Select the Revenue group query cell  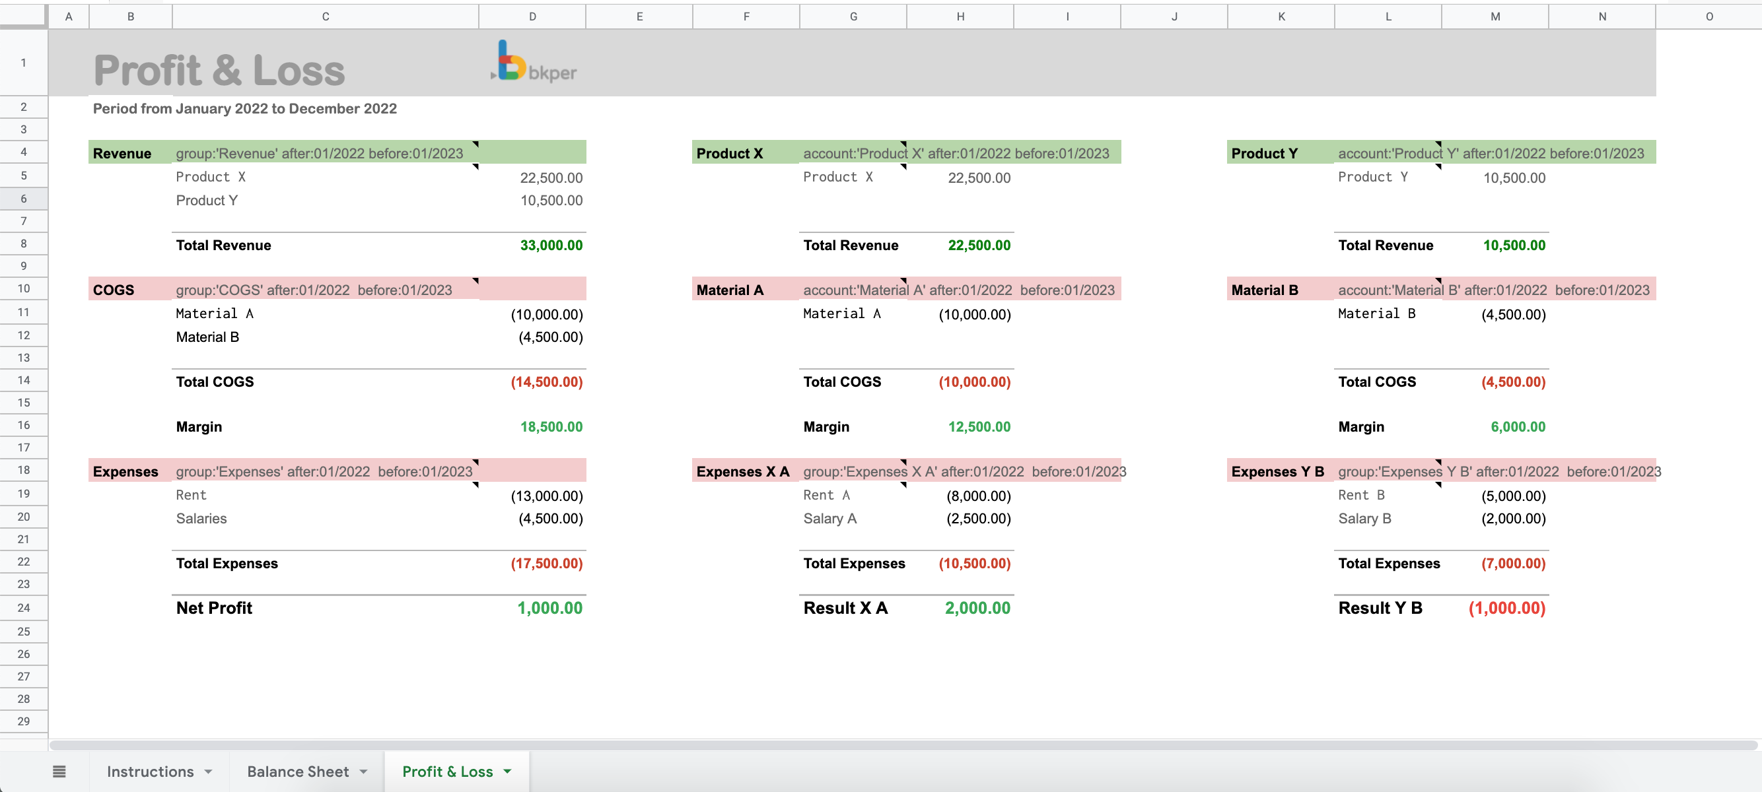pyautogui.click(x=320, y=153)
